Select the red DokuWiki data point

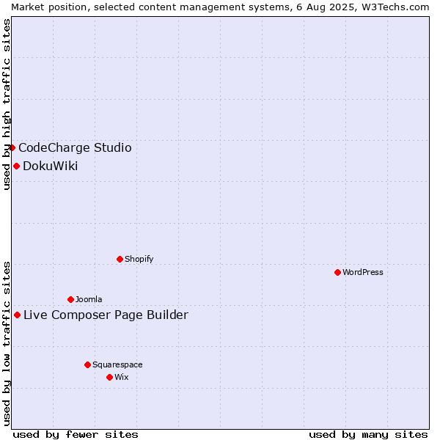point(17,166)
